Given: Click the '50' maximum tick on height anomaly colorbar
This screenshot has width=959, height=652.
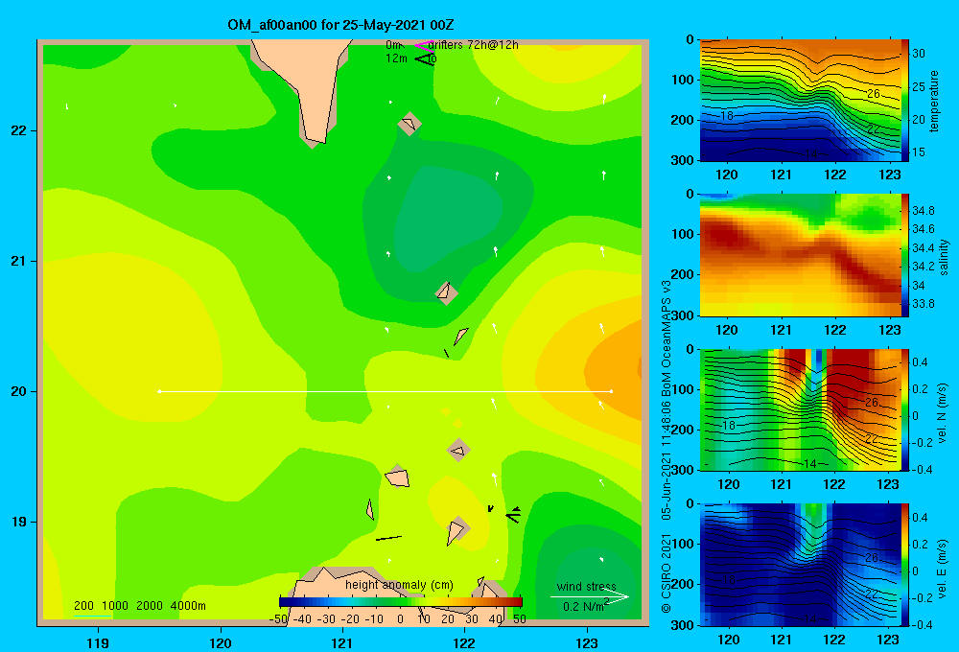Looking at the screenshot, I should (x=519, y=619).
